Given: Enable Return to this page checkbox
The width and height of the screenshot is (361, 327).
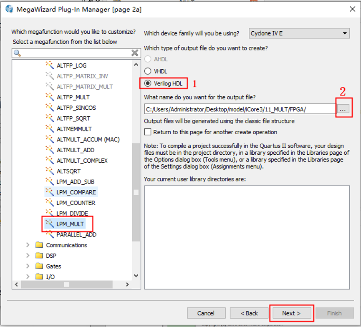Looking at the screenshot, I should (148, 132).
